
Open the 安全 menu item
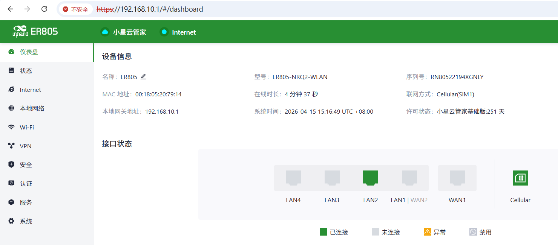coord(47,165)
